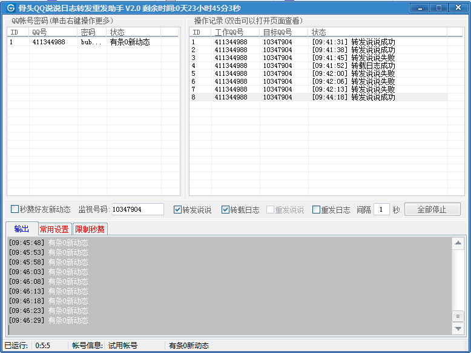Click 试用帐号 in status bar
Viewport: 471px width, 353px height.
123,346
